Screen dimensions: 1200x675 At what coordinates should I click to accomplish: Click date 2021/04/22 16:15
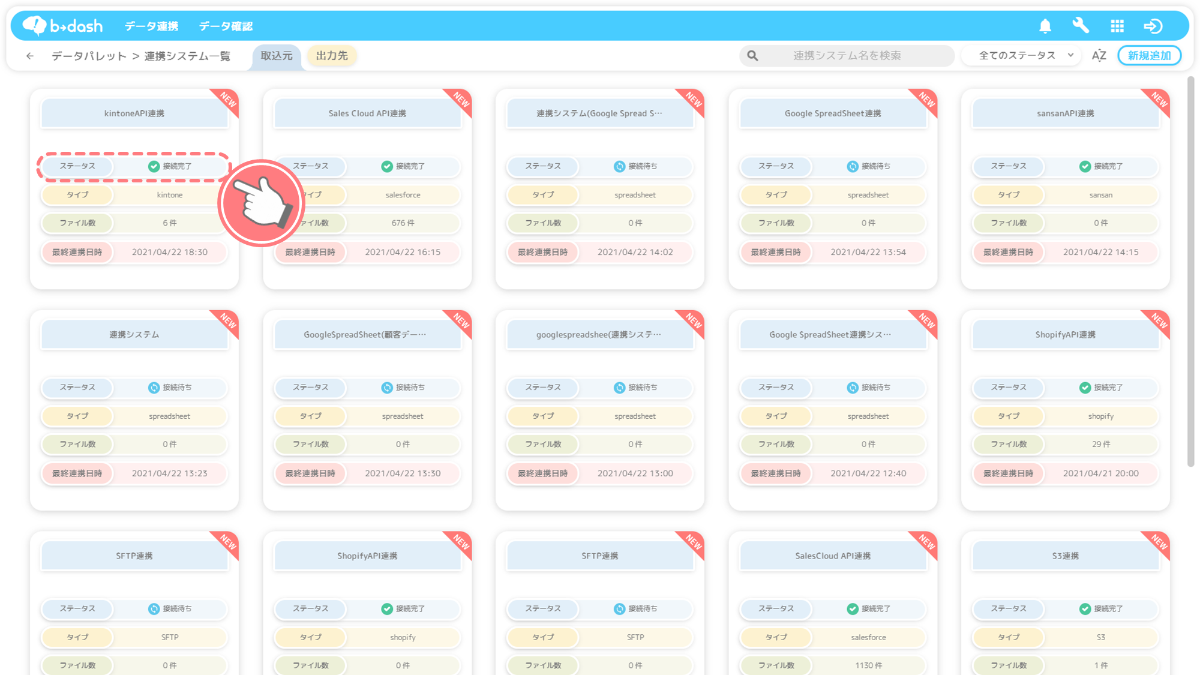[403, 252]
